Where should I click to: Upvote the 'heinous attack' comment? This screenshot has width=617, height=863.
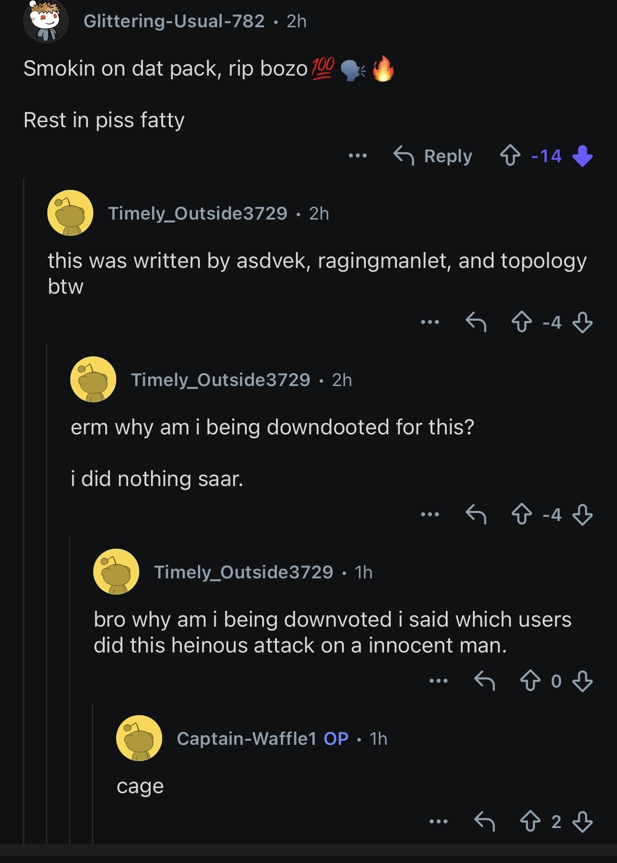[530, 680]
